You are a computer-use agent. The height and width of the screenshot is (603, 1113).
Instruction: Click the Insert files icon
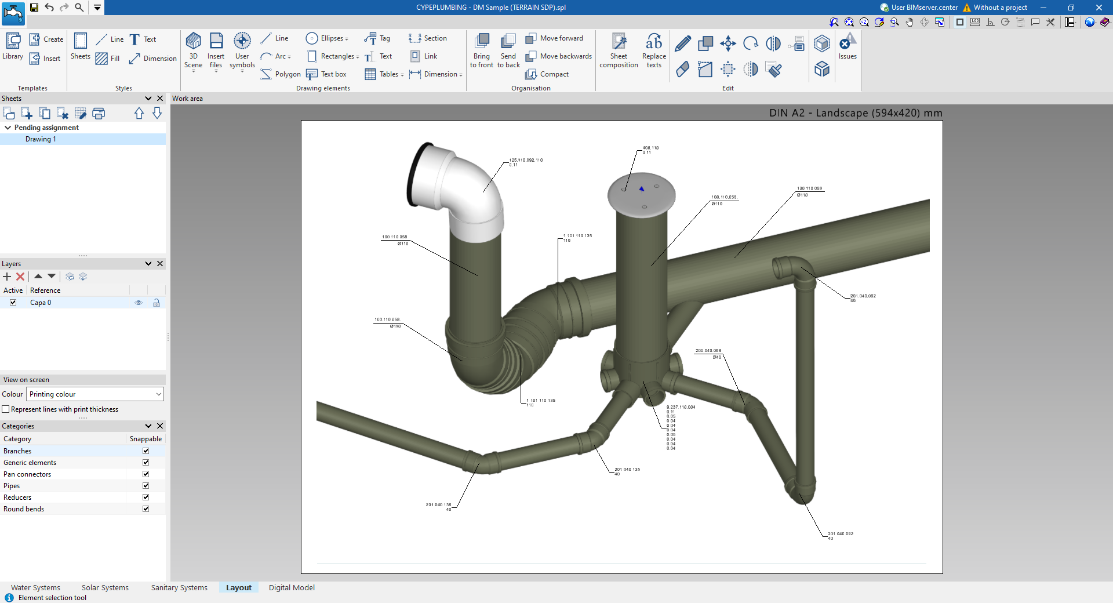pyautogui.click(x=216, y=42)
